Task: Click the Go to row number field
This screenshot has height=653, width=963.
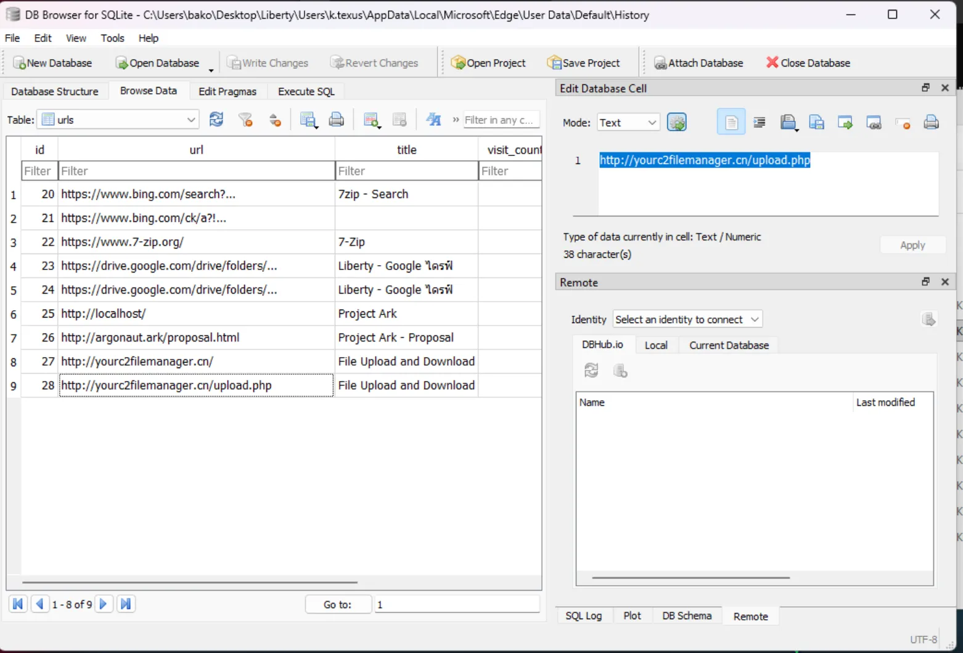Action: 457,604
